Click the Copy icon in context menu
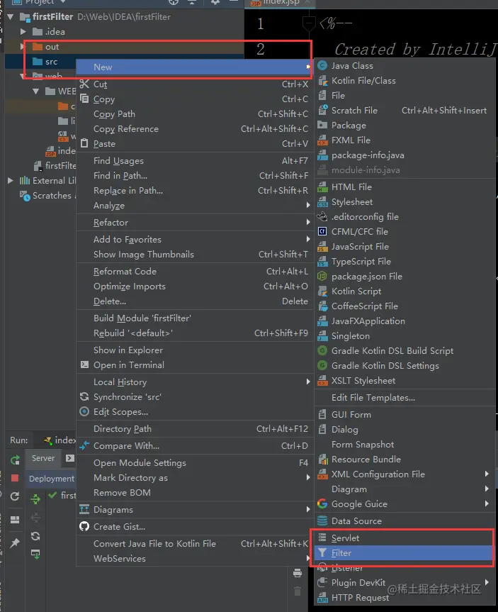Image resolution: width=498 pixels, height=612 pixels. pyautogui.click(x=84, y=99)
